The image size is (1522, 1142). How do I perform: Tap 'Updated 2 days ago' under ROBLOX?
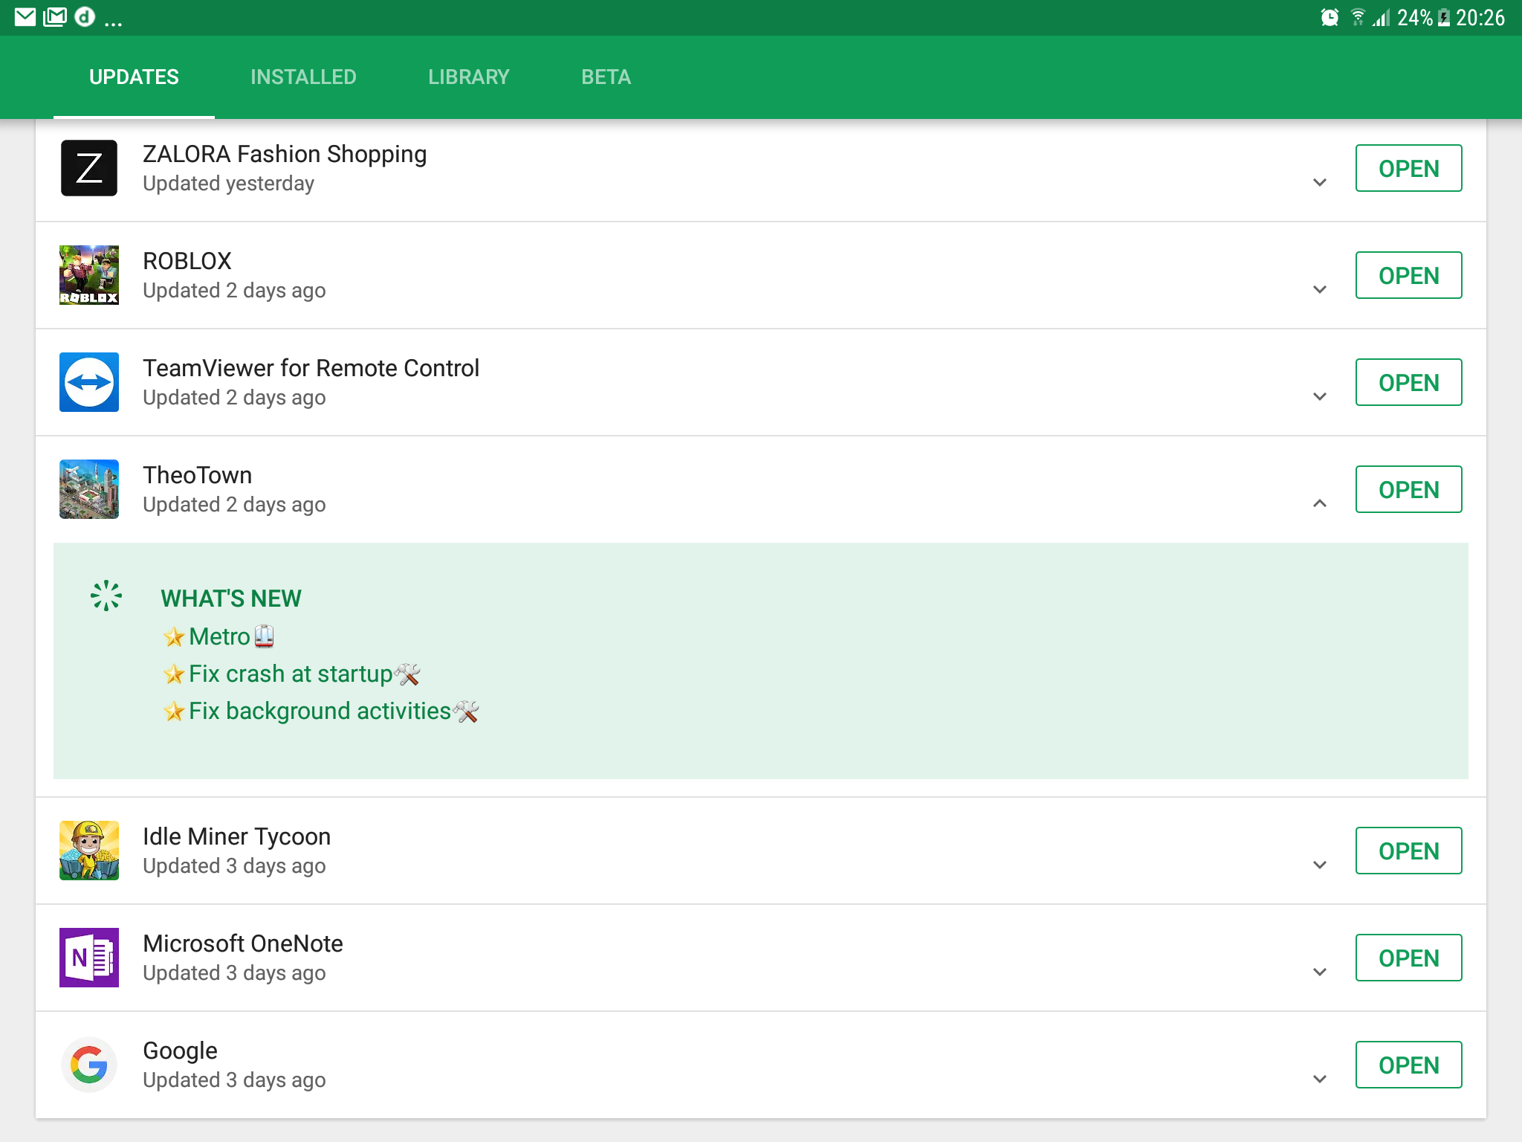(x=234, y=291)
